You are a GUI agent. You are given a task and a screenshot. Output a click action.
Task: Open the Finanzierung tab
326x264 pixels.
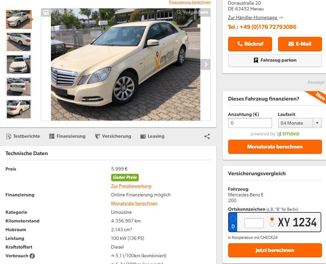click(67, 136)
